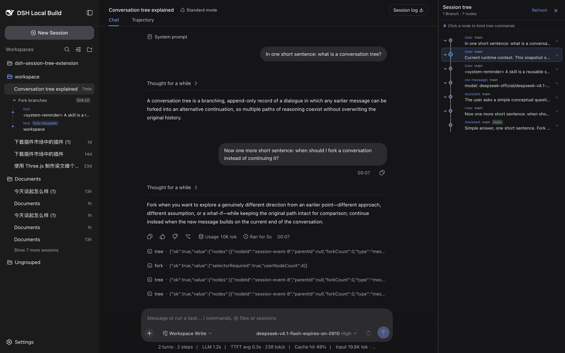Open the System prompt document

[x=167, y=37]
